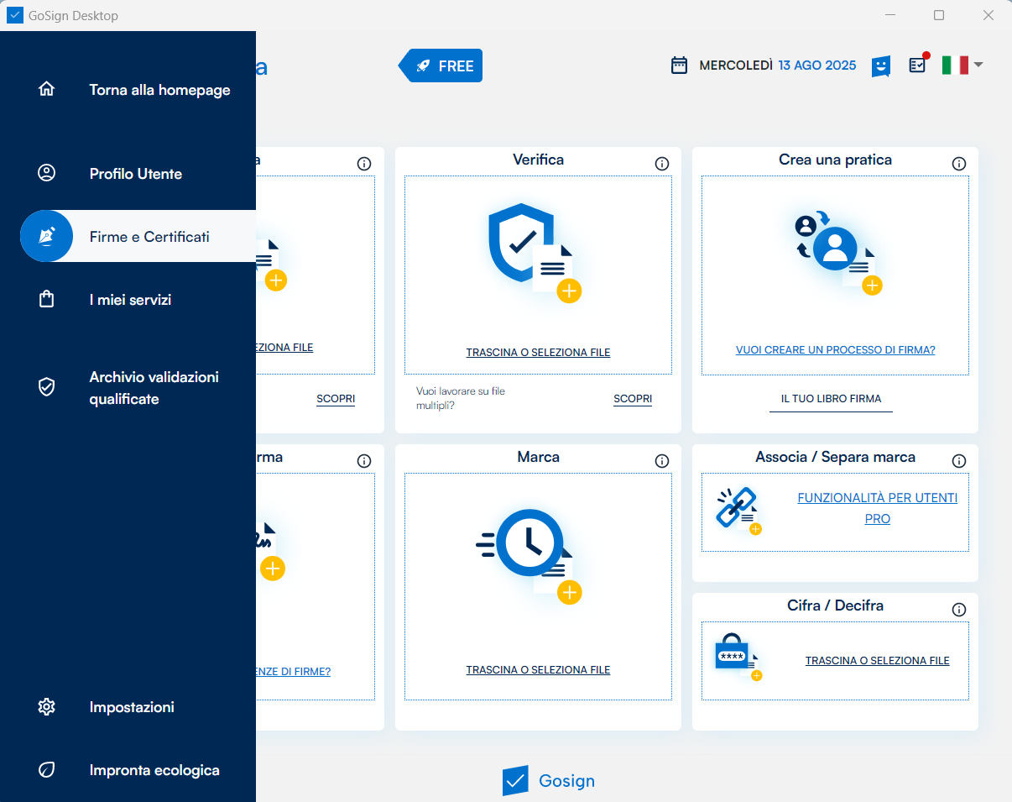The width and height of the screenshot is (1012, 802).
Task: Click info icon on Associa / Separa marca
Action: 958,461
